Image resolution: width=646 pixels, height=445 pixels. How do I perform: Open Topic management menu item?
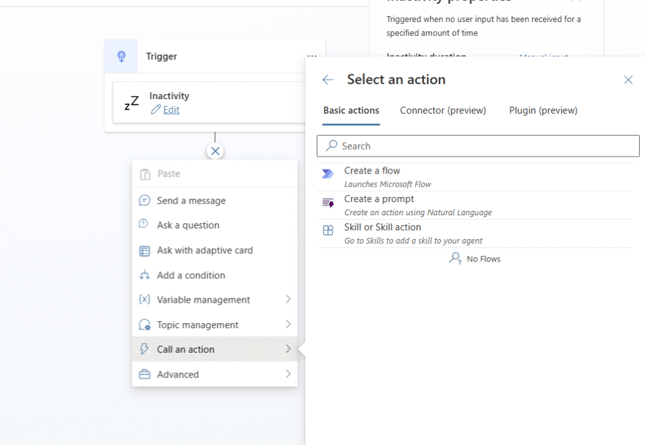214,324
